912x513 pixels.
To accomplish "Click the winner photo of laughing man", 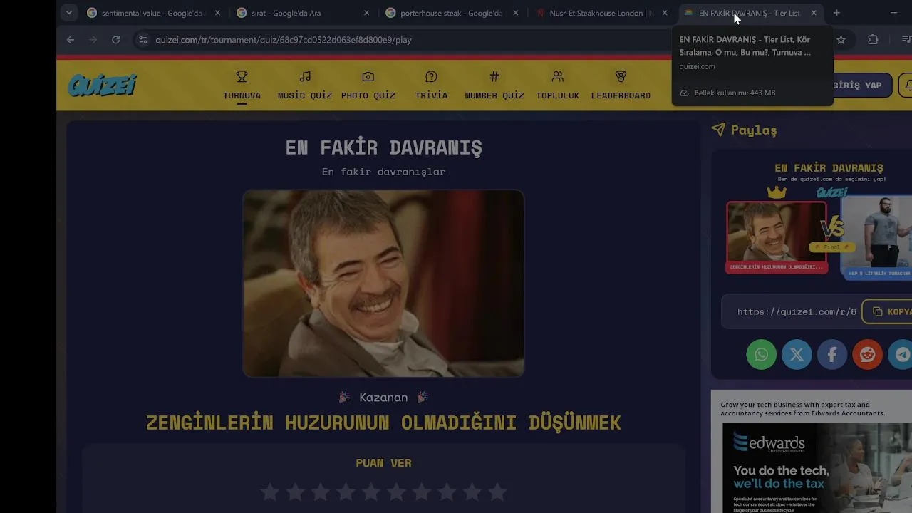I will pyautogui.click(x=383, y=283).
